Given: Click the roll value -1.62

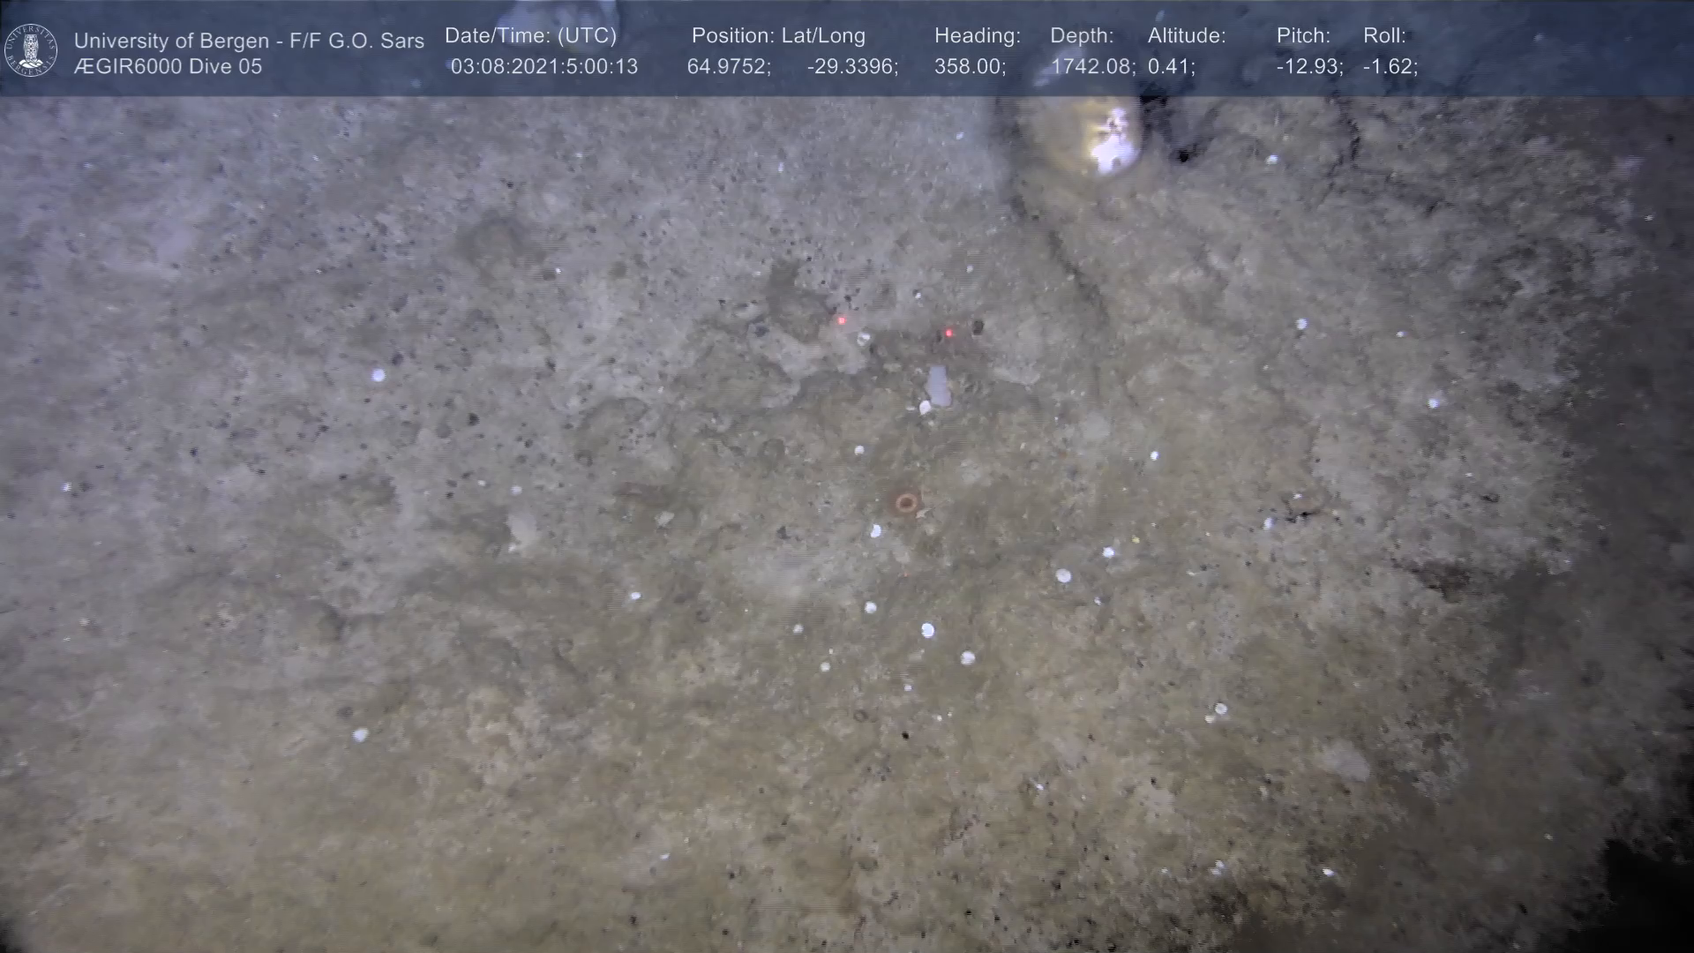Looking at the screenshot, I should [1390, 67].
